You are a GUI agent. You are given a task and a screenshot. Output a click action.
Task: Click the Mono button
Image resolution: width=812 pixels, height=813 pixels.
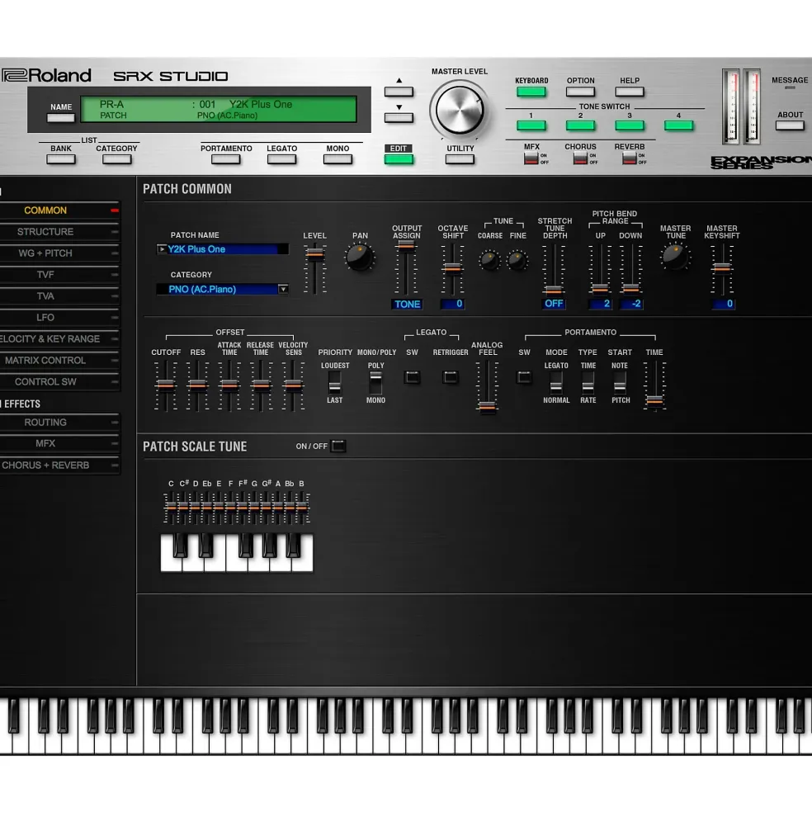(x=338, y=159)
